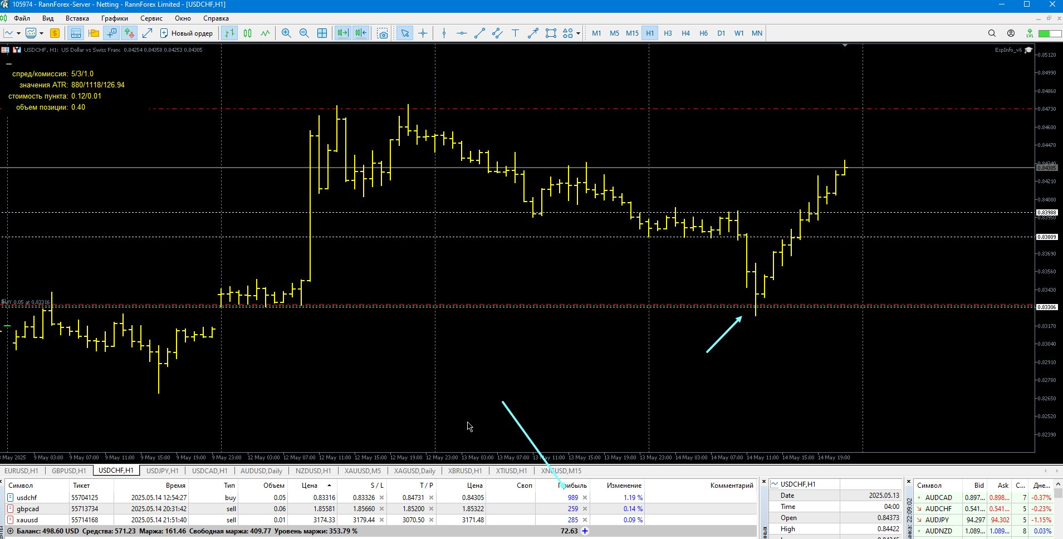Toggle the Data Window panel

tap(111, 33)
